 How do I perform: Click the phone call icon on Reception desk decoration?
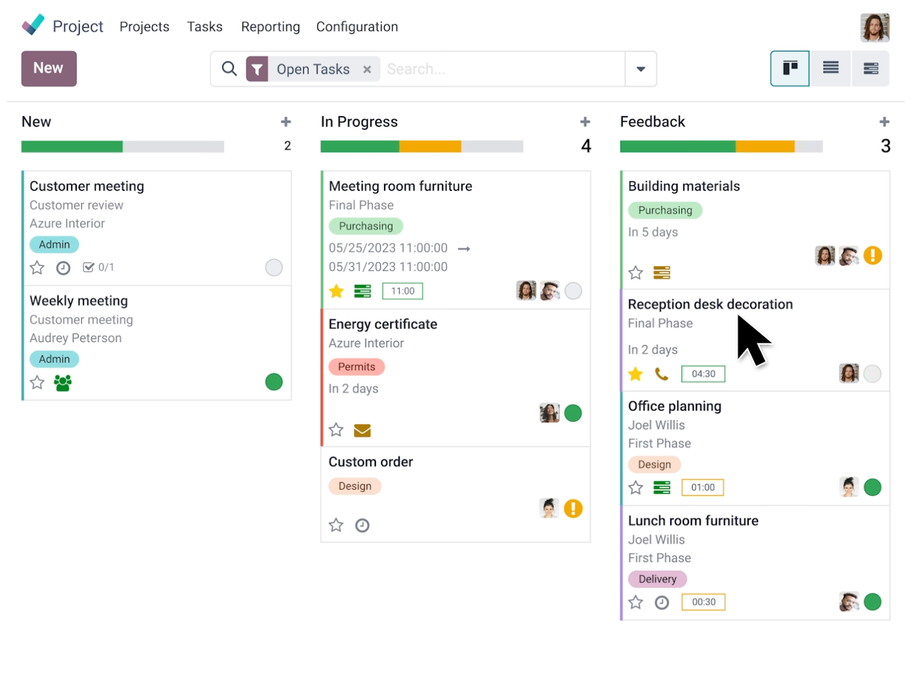(661, 374)
